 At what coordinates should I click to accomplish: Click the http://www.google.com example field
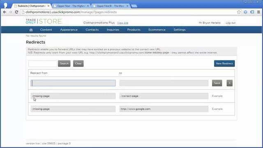[x=164, y=109]
